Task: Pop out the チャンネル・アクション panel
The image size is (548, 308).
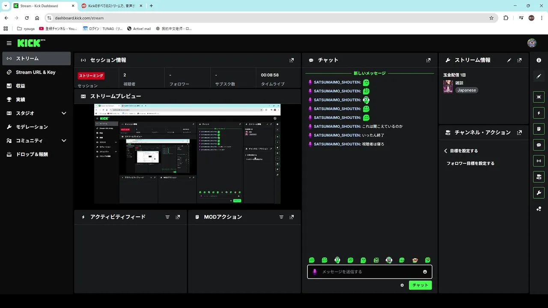Action: [519, 133]
